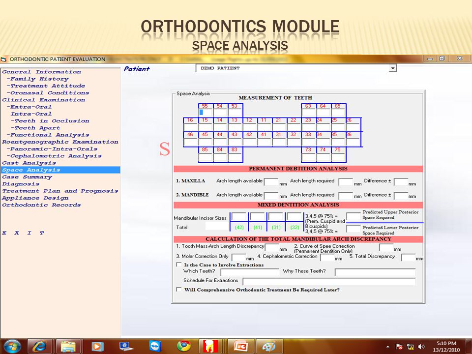472x354 pixels.
Task: Click mandibular incisor size field for (42)
Action: pyautogui.click(x=239, y=216)
